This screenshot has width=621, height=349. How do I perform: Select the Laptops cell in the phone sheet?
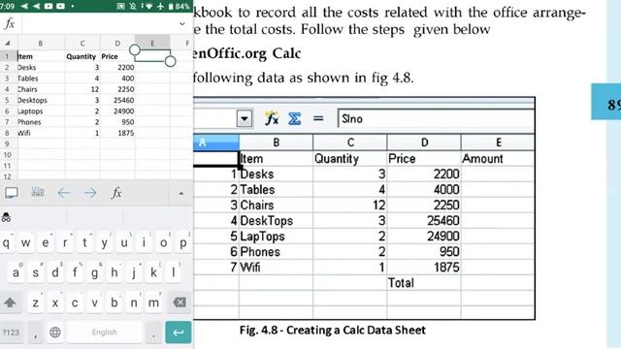coord(41,111)
